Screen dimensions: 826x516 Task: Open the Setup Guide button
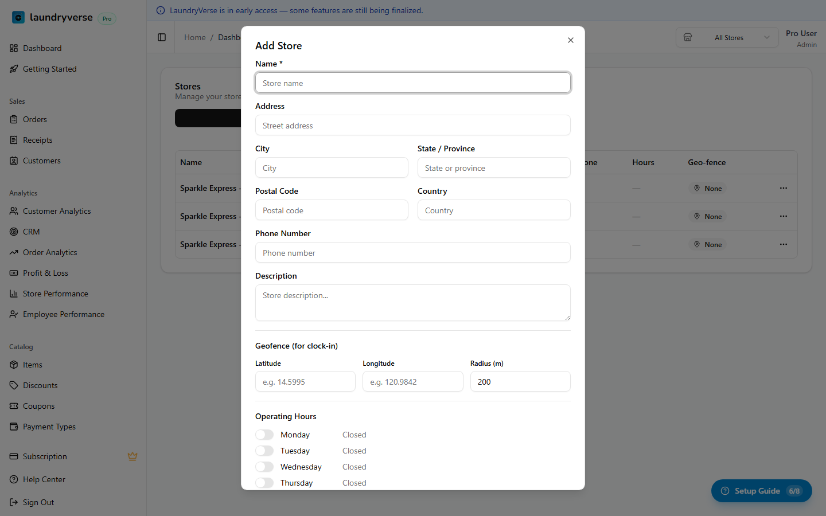(x=761, y=491)
